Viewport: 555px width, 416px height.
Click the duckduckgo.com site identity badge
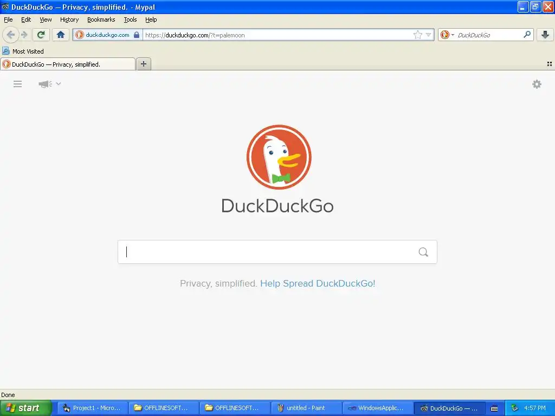click(x=107, y=35)
